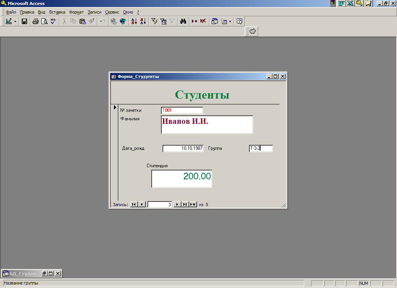Viewport: 397px width, 288px height.
Task: Click the Office shortcut bar colored squares icon
Action: point(333,3)
